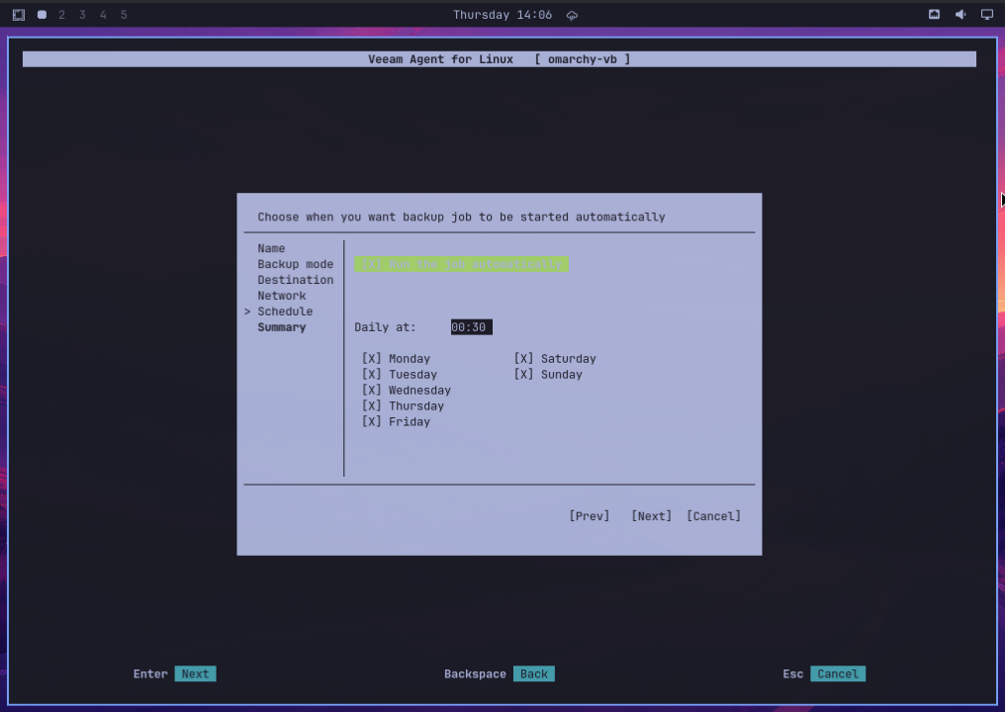
Task: Click the Choose when you want backup heading
Action: 462,217
